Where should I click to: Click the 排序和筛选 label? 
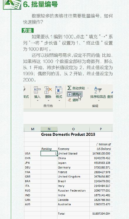tap(98, 97)
